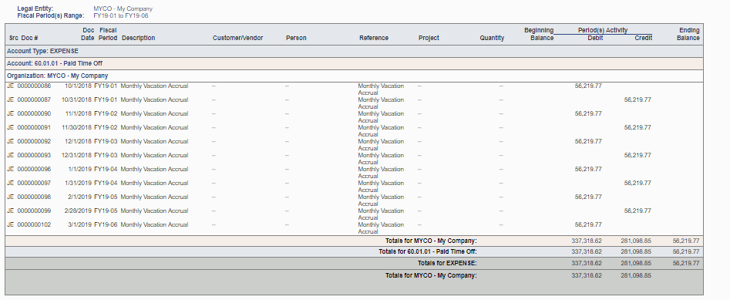Image resolution: width=730 pixels, height=300 pixels.
Task: Click debit amount for document 0000000086
Action: tap(588, 86)
